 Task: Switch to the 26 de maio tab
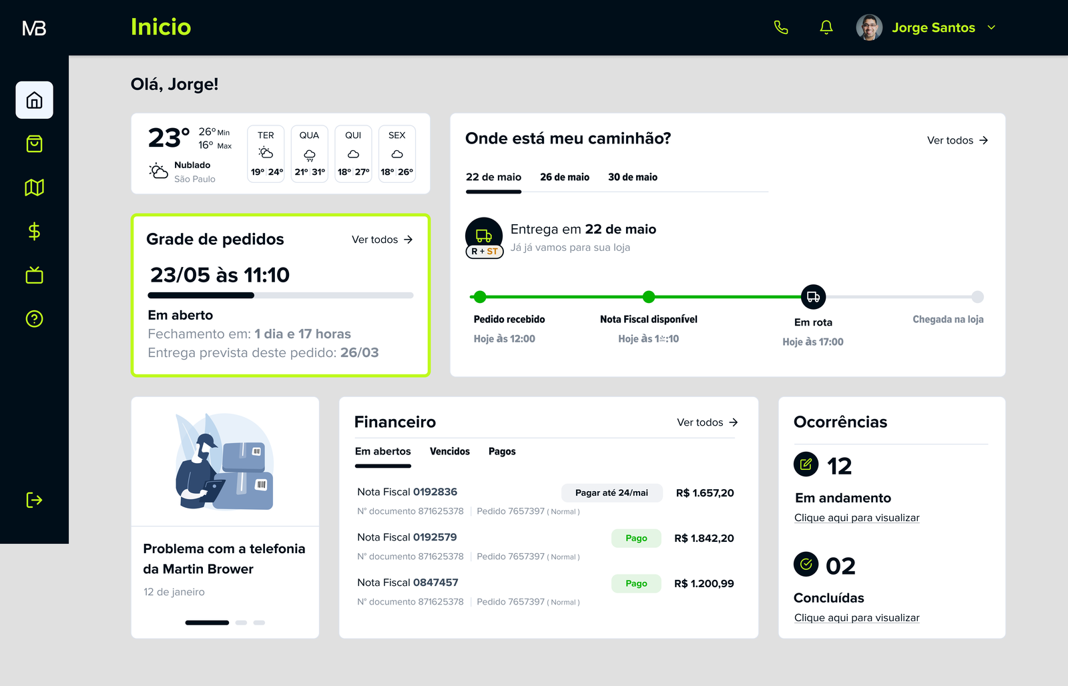(565, 177)
